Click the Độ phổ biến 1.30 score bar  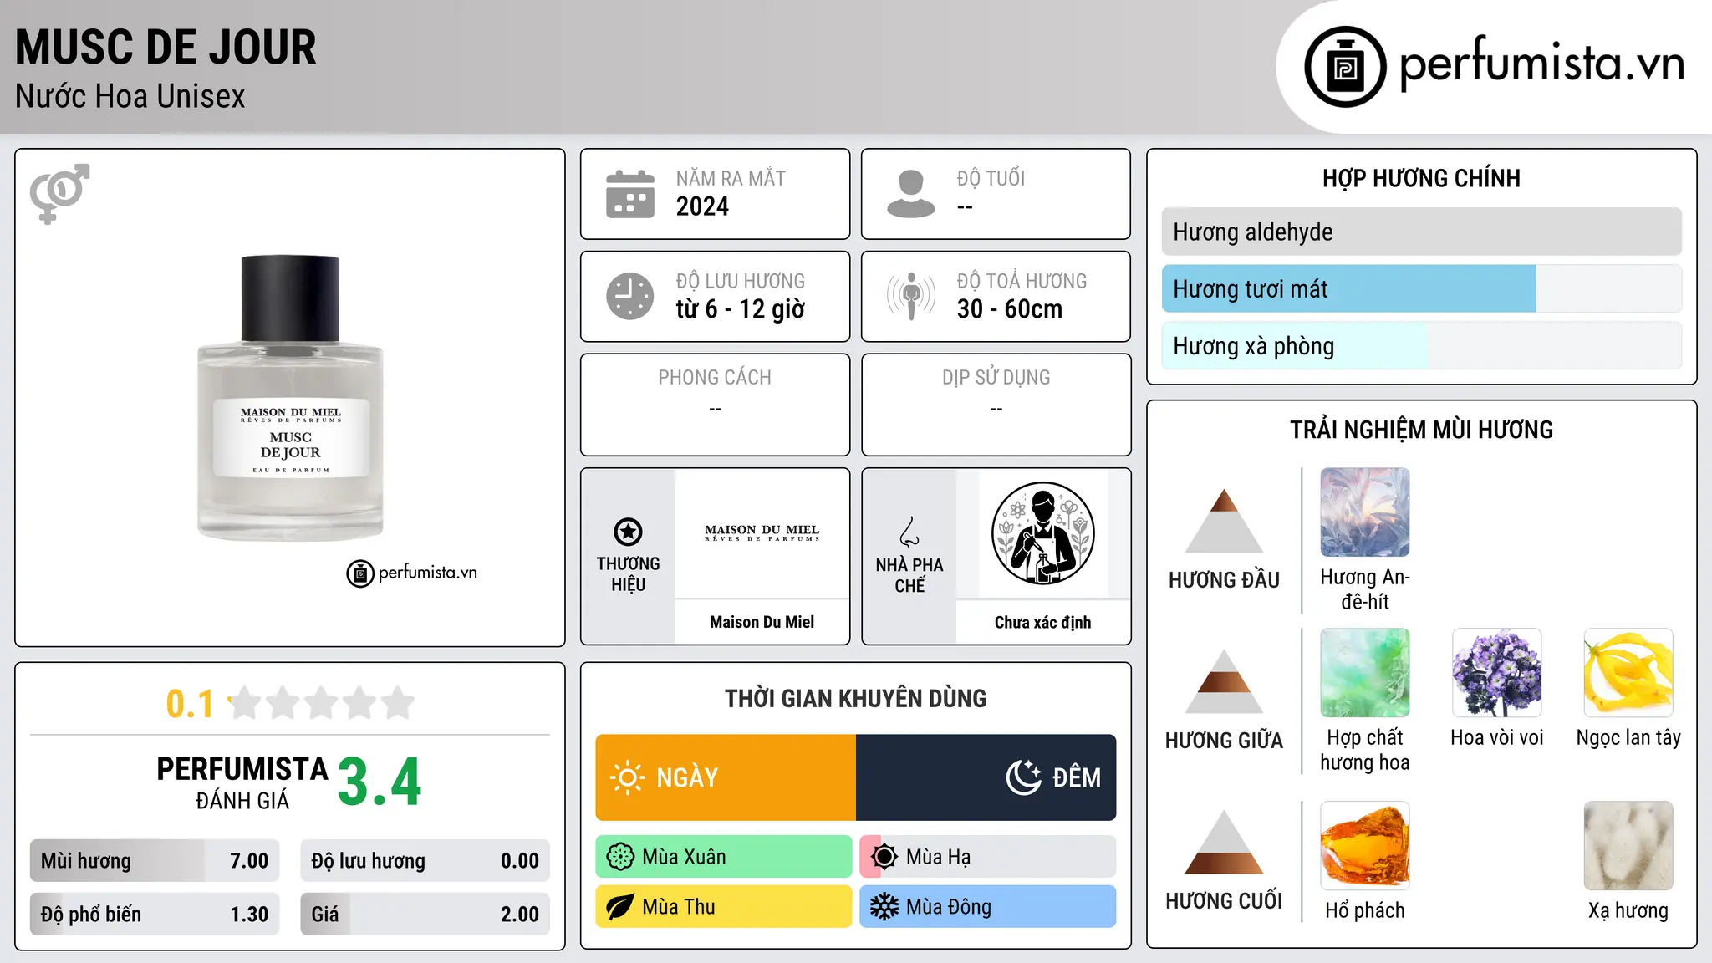(155, 914)
